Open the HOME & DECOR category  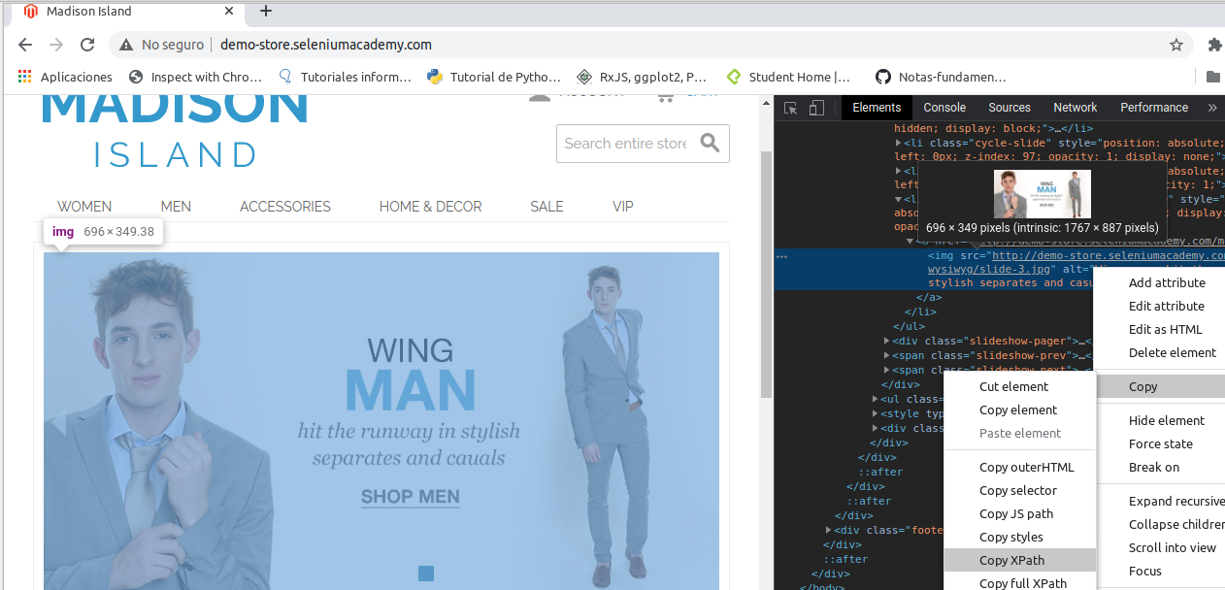(430, 207)
